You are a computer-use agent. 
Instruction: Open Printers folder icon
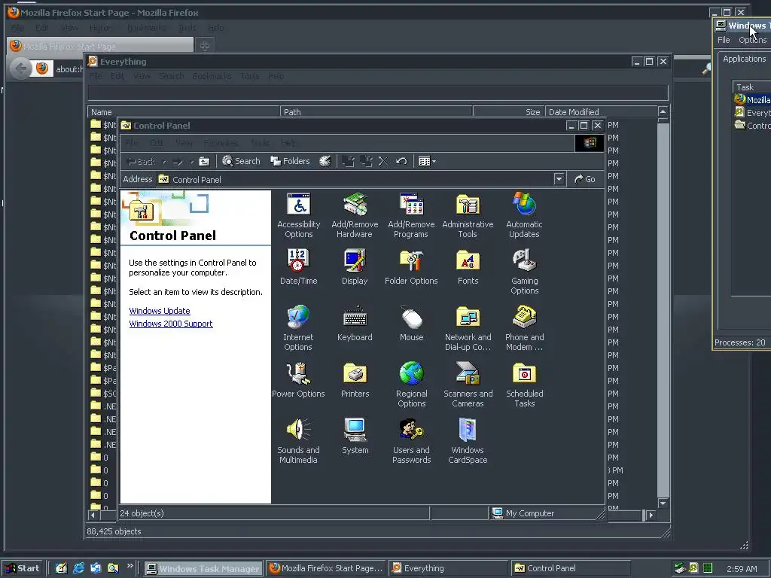tap(355, 380)
